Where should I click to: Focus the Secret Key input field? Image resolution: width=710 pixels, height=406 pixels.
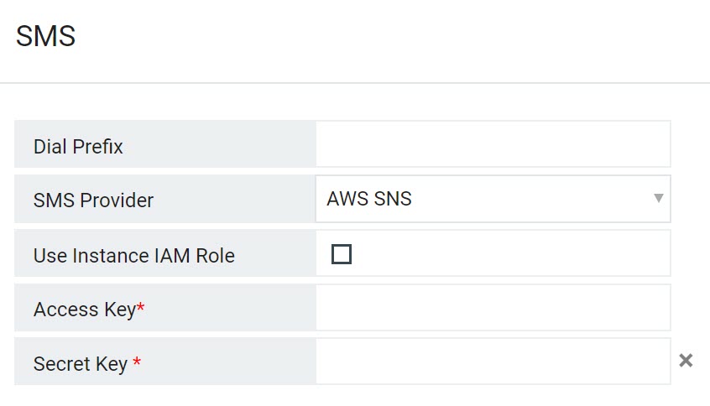coord(493,362)
